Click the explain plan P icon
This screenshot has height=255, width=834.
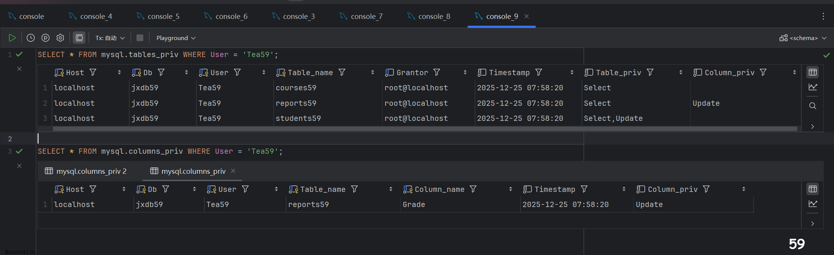45,38
